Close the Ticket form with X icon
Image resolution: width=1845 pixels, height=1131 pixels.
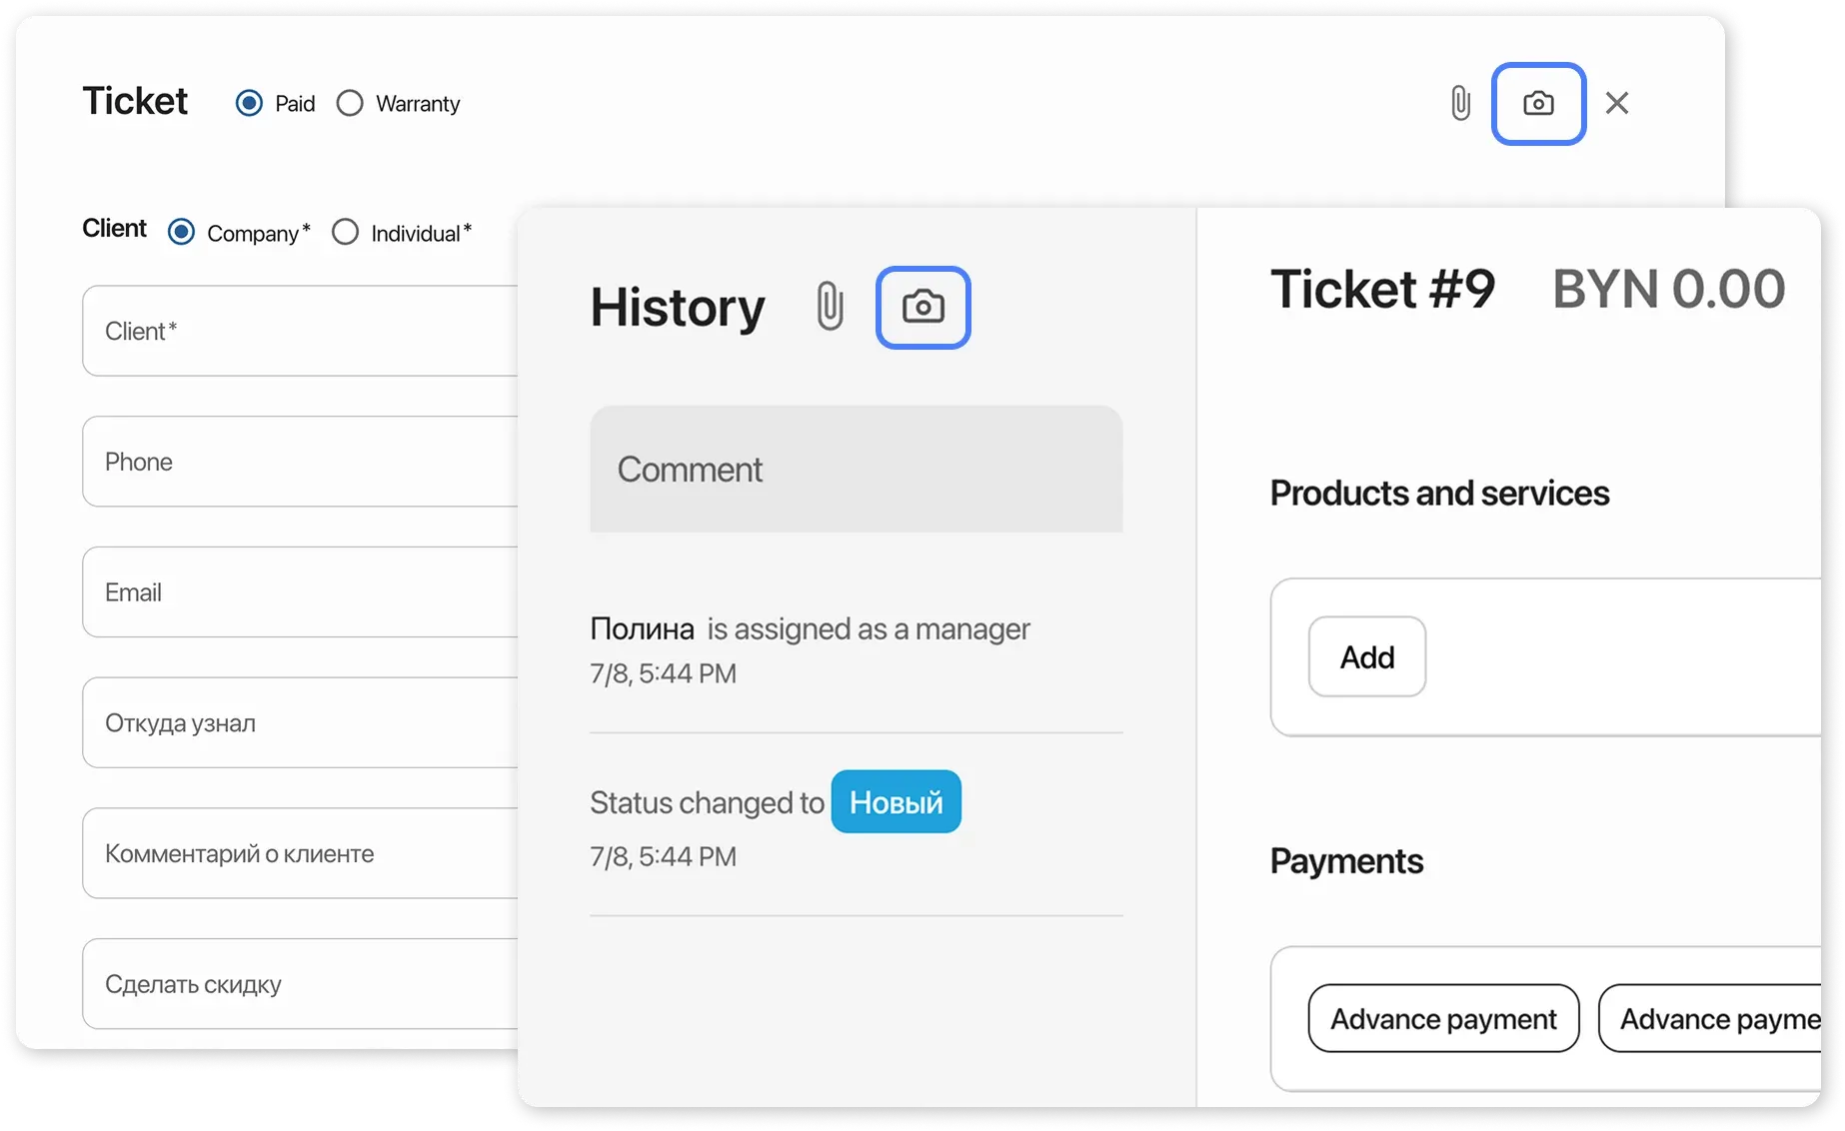pyautogui.click(x=1616, y=103)
